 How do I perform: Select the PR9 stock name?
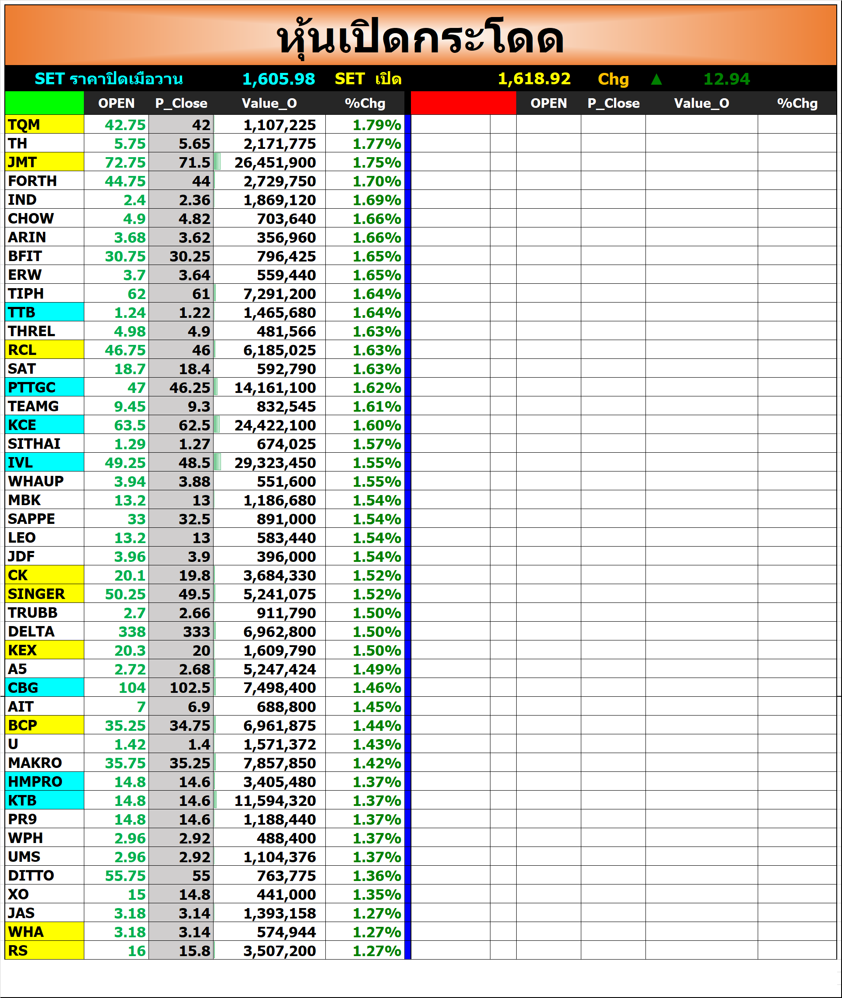click(22, 819)
